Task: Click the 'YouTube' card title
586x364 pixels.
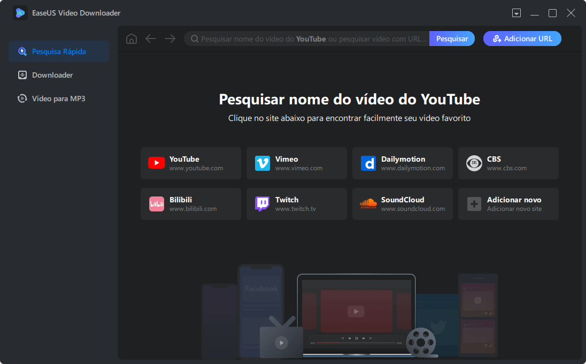Action: click(x=184, y=159)
